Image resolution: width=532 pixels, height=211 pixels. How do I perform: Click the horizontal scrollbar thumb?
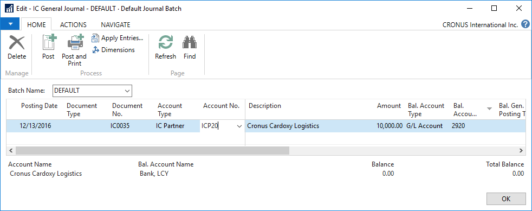pyautogui.click(x=152, y=150)
